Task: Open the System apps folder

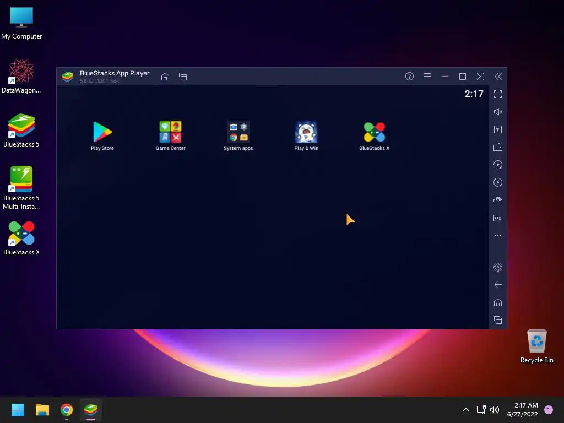Action: (x=238, y=135)
